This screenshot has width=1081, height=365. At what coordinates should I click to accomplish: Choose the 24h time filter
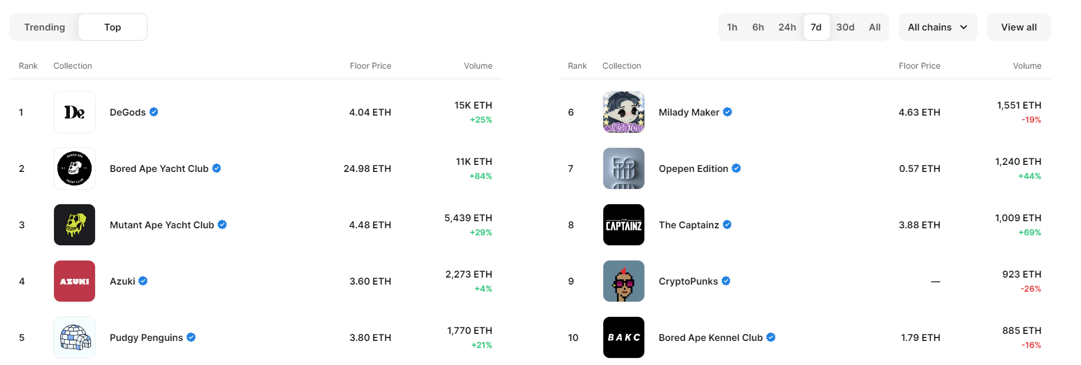(787, 27)
